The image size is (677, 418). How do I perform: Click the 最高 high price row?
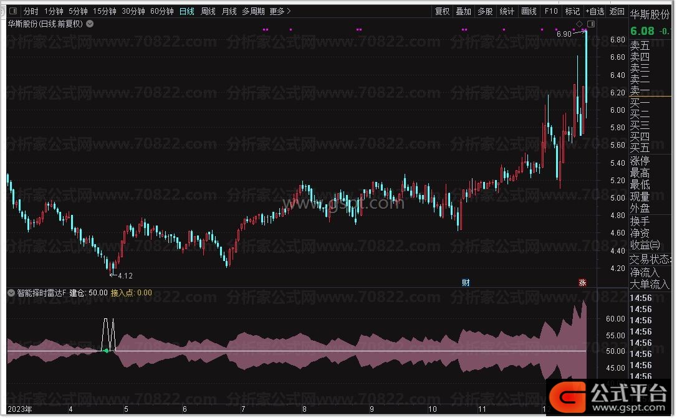tap(640, 173)
